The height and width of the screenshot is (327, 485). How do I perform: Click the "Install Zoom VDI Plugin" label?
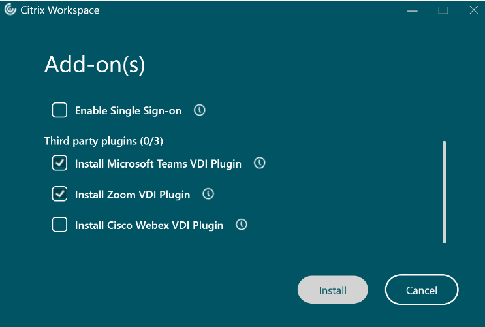click(x=133, y=195)
